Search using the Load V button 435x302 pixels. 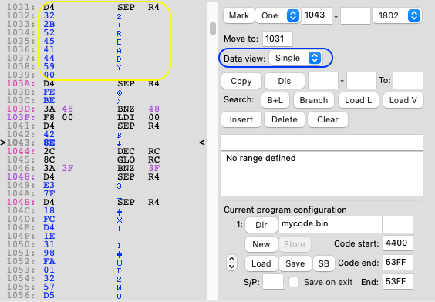[x=403, y=100]
